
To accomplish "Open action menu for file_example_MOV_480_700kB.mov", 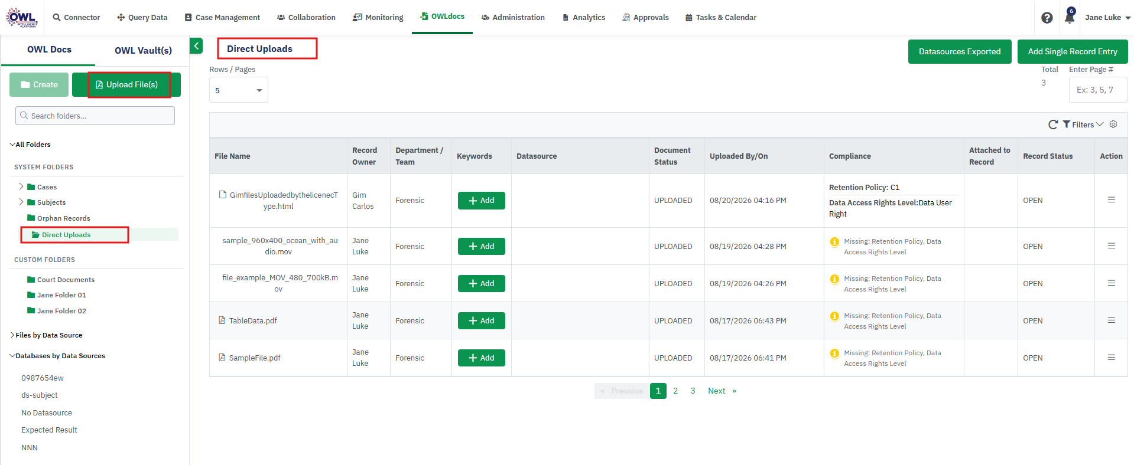I will [1112, 283].
